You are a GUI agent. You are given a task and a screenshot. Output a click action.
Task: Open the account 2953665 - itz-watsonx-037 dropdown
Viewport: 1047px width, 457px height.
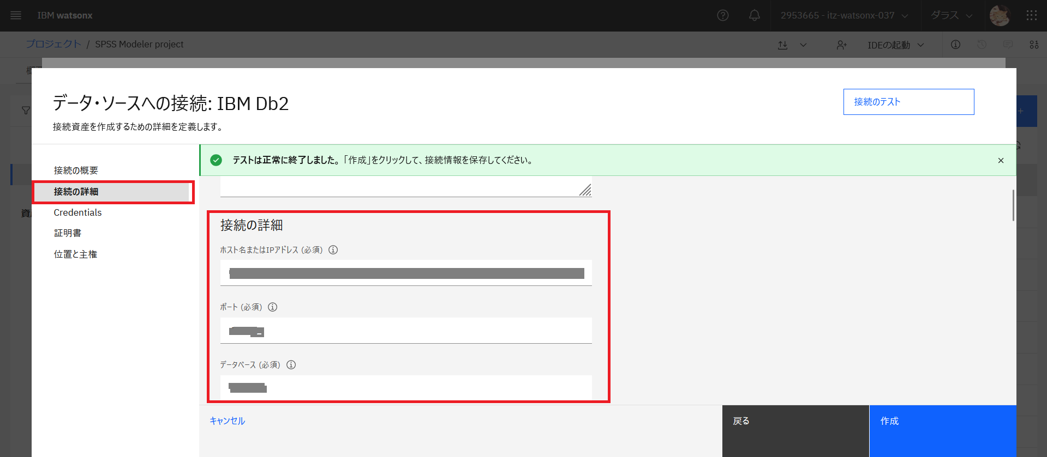[x=844, y=15]
